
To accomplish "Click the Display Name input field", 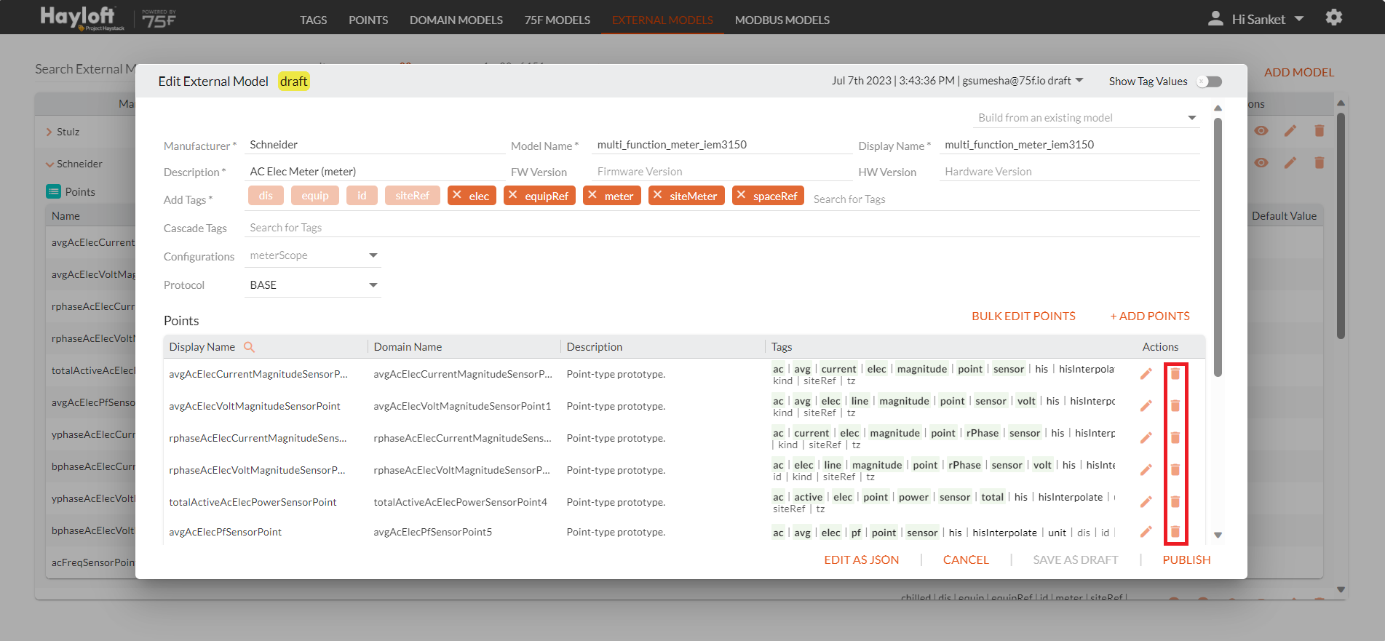I will pos(1070,145).
